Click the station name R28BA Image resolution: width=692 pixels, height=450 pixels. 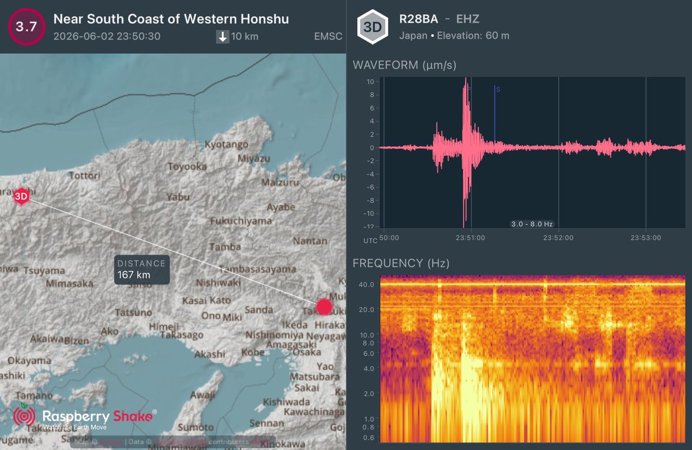[x=419, y=19]
